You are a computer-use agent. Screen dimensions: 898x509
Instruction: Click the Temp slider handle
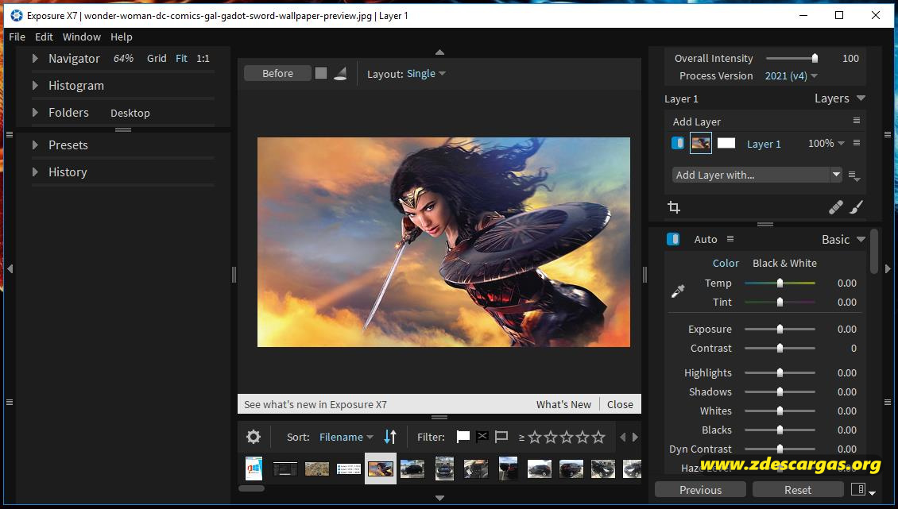[x=780, y=283]
